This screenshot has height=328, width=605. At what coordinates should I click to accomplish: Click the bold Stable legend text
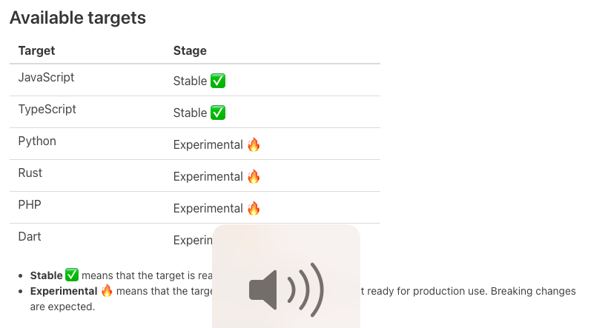click(46, 275)
